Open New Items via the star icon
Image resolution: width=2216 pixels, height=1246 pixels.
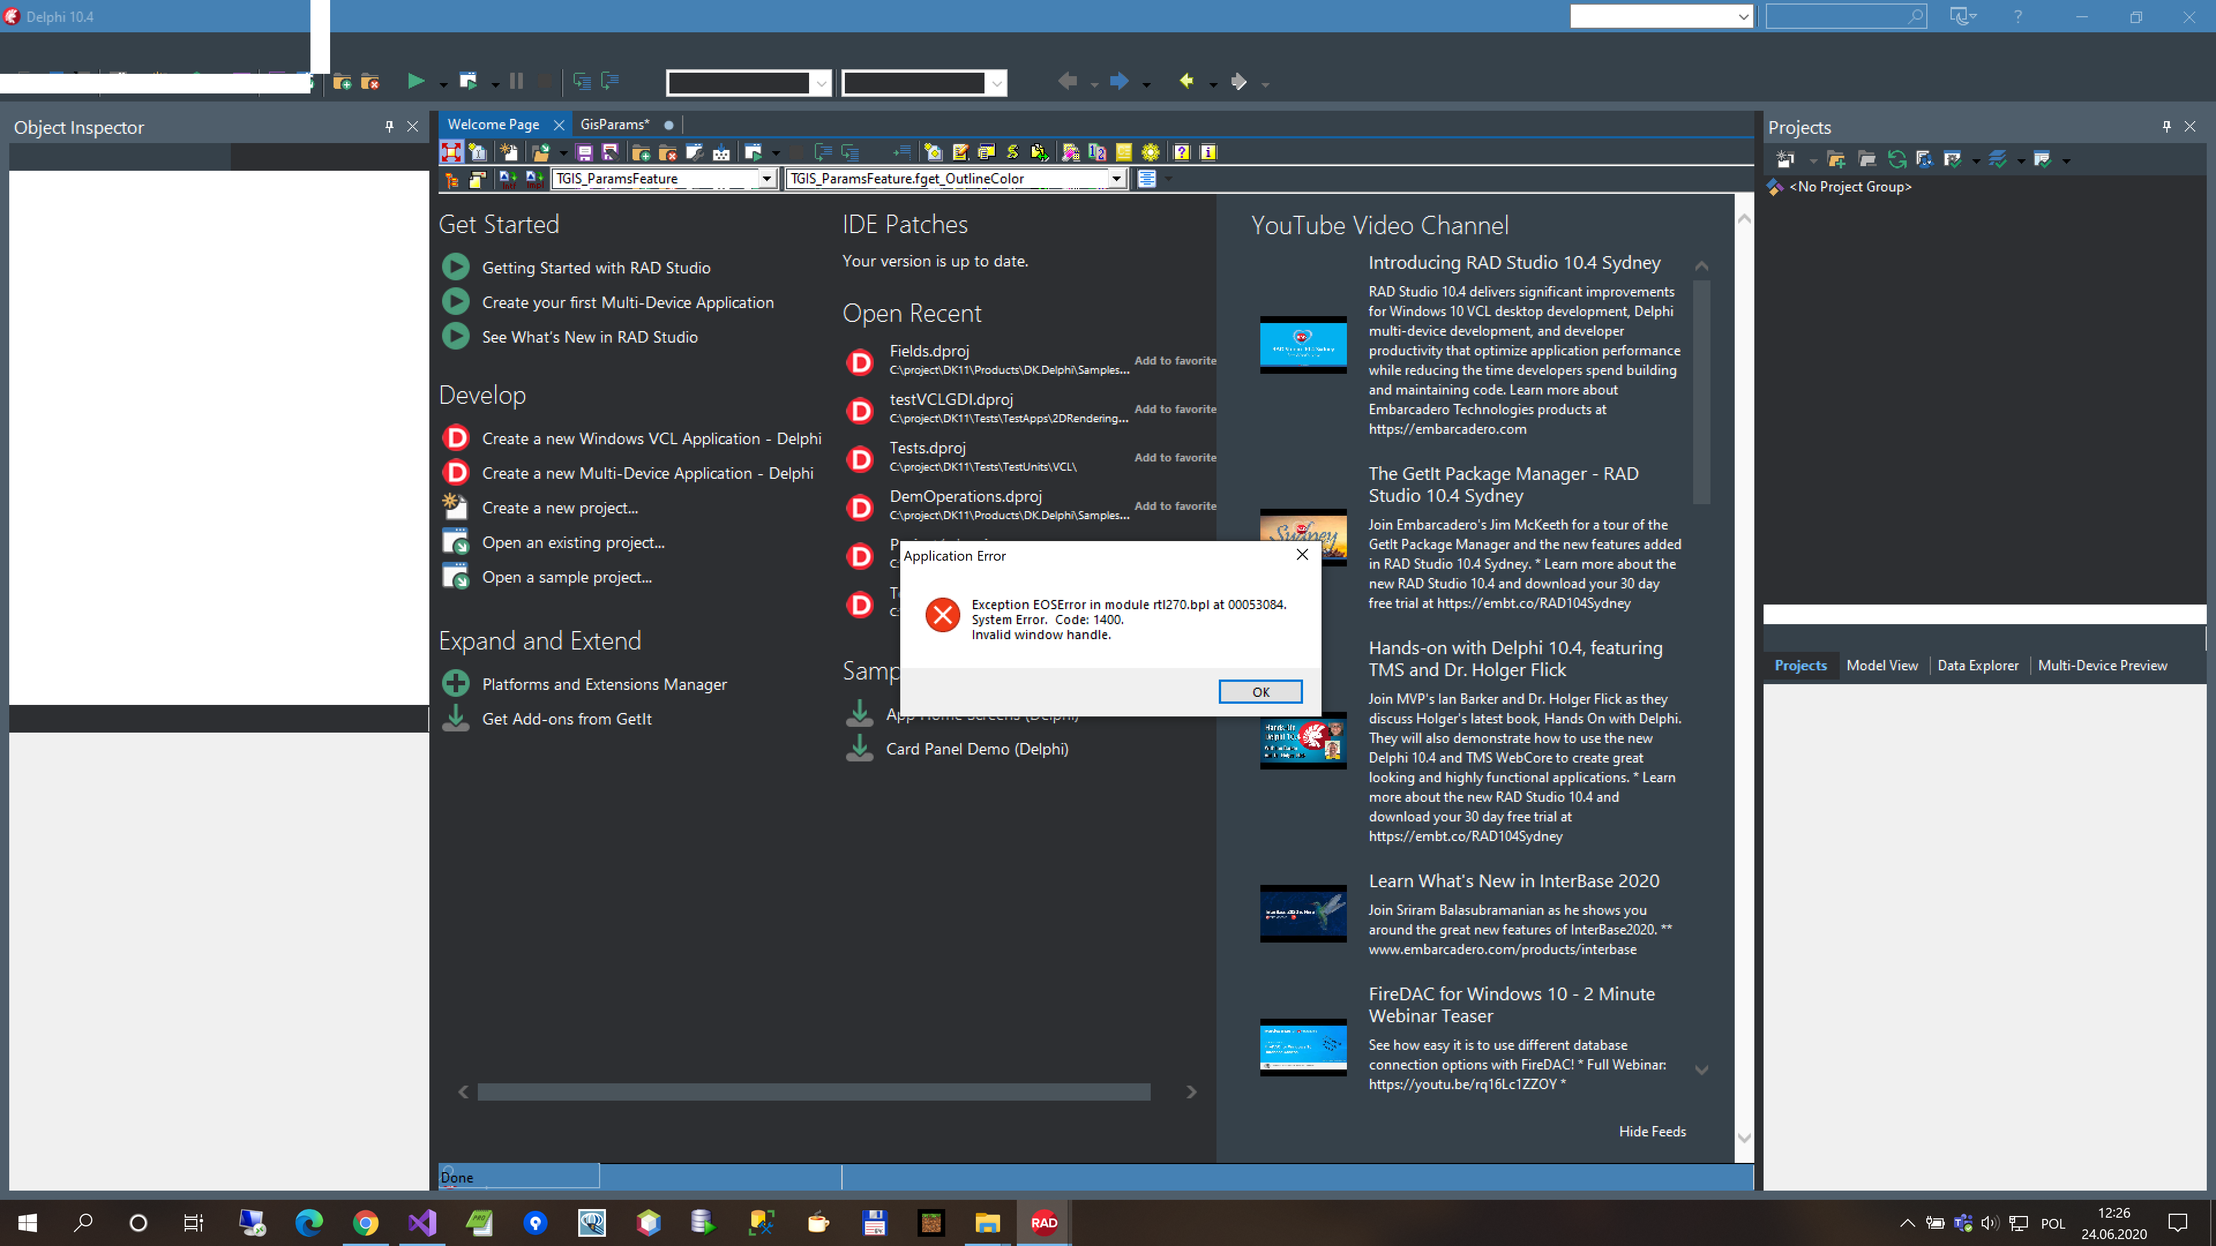point(509,152)
